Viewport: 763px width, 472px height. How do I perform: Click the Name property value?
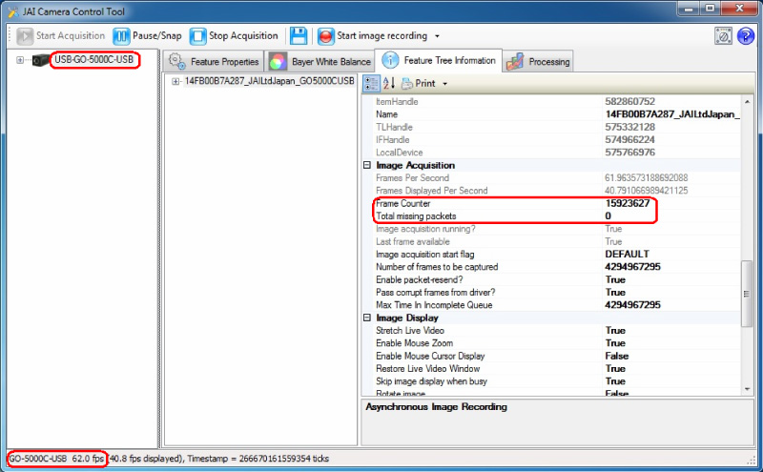671,114
